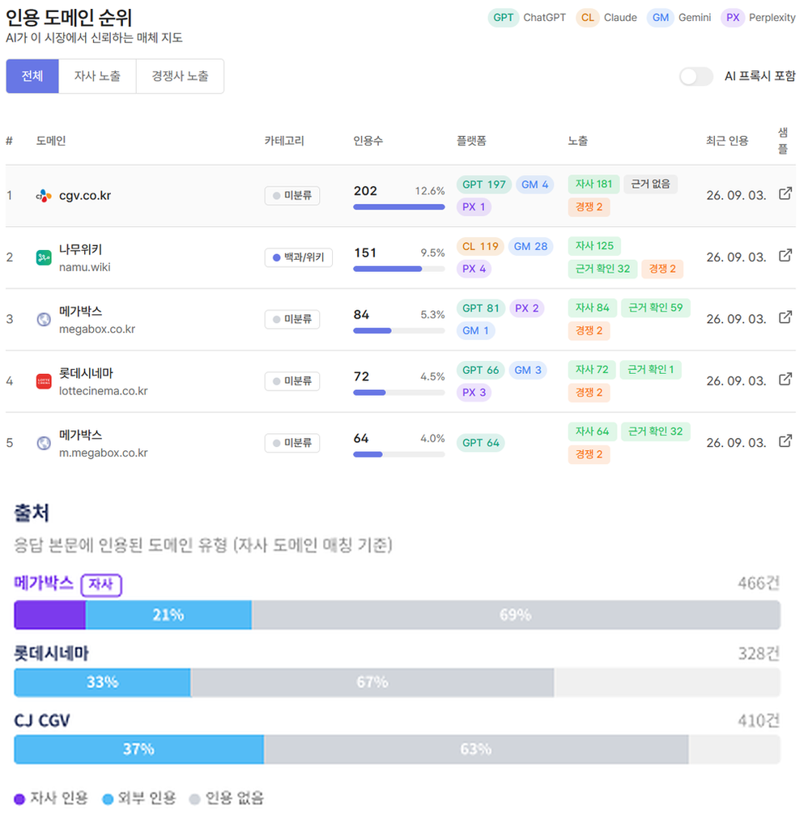
Task: Click the m.megabox.co.kr domain text
Action: pyautogui.click(x=103, y=453)
